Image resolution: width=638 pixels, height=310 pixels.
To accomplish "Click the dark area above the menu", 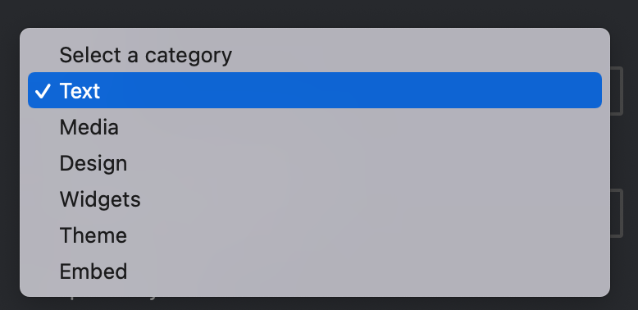I will click(x=319, y=13).
